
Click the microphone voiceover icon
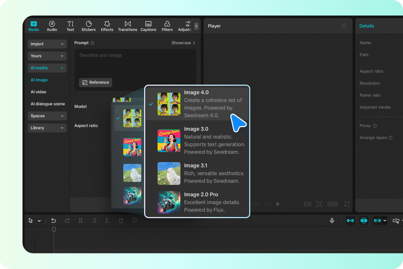(x=332, y=220)
